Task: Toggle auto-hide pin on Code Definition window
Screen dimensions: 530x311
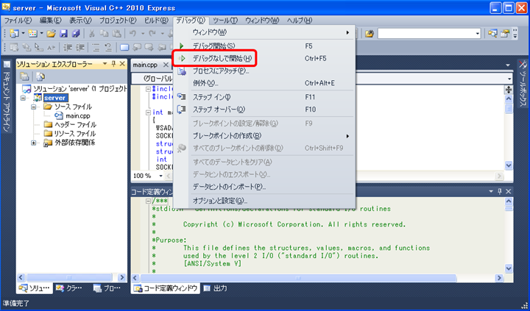Action: click(500, 191)
